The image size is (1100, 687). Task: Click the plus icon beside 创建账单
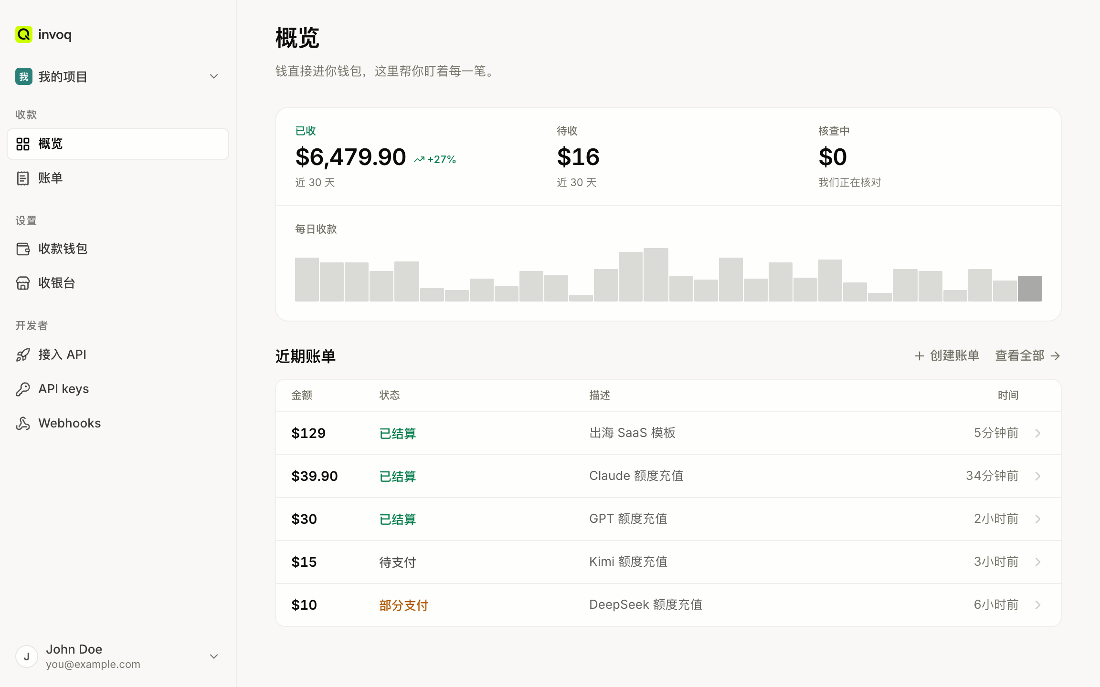pyautogui.click(x=920, y=356)
